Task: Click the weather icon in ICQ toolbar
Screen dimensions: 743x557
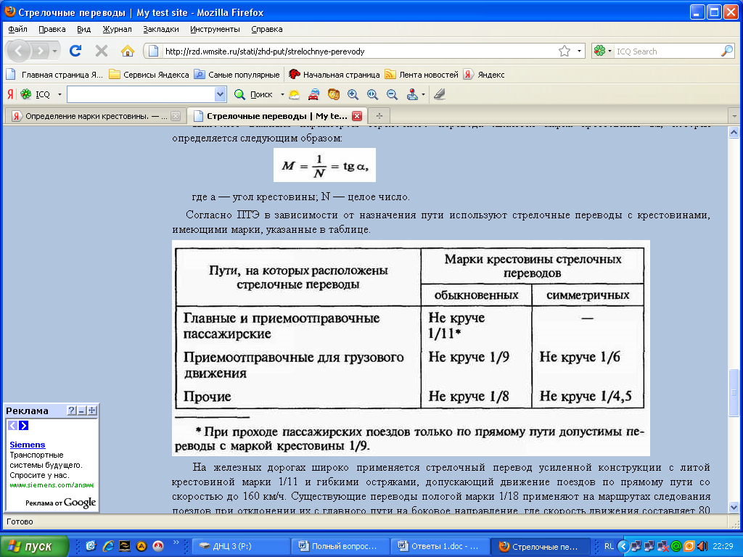Action: click(295, 95)
